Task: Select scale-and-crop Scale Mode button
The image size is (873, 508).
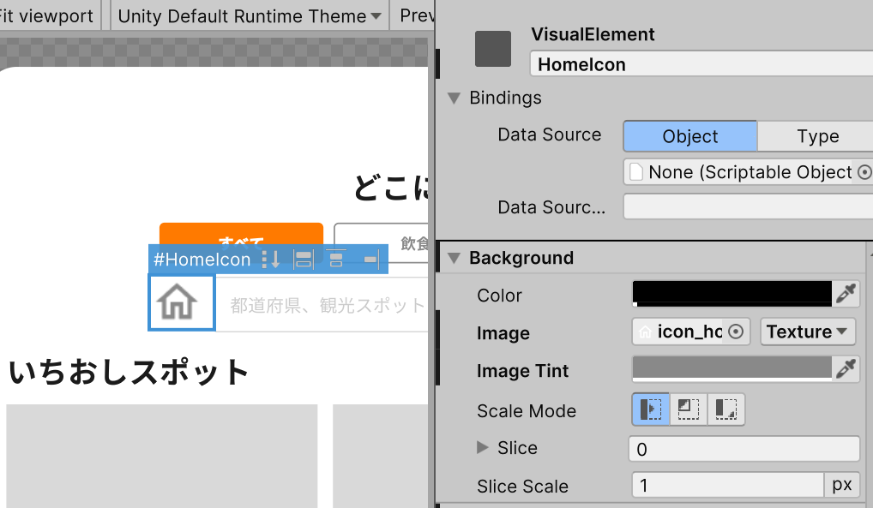Action: coord(689,410)
